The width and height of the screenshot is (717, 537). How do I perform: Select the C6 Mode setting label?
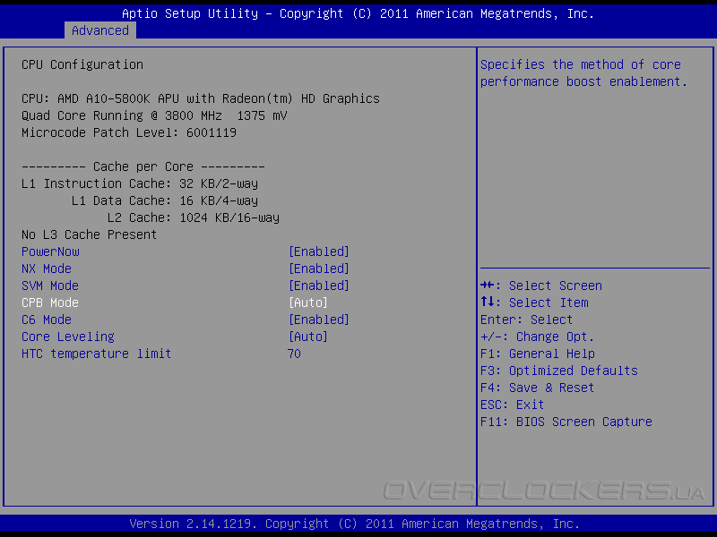point(47,320)
